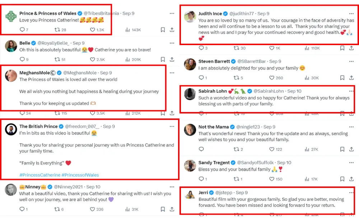Open Jerri's profile picture

190,195
